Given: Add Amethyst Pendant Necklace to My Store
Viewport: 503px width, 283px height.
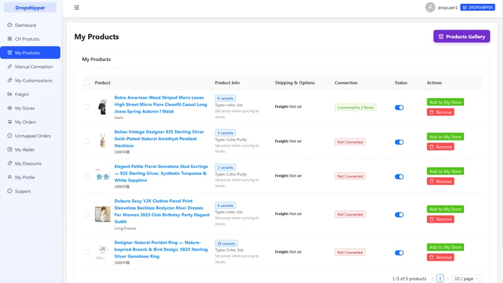Looking at the screenshot, I should point(445,136).
